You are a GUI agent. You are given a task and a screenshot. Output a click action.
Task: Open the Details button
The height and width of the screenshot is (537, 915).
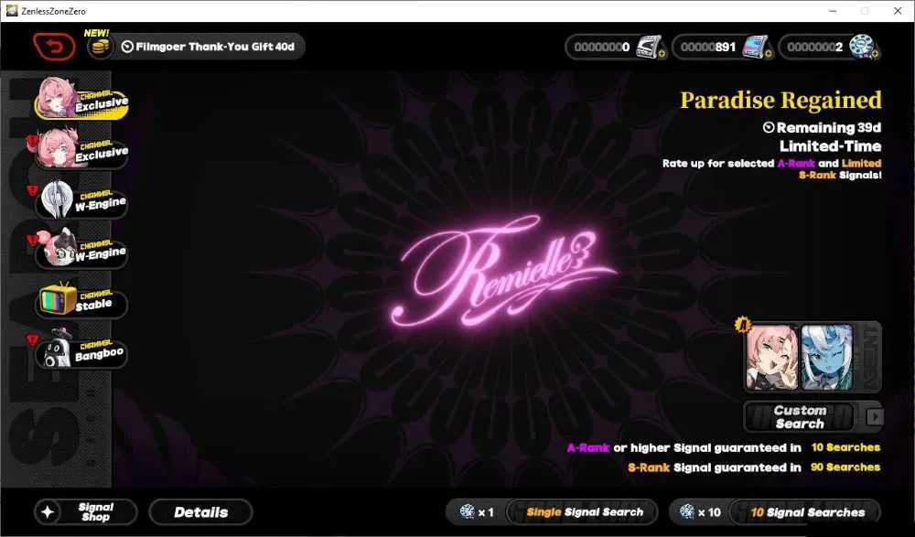(200, 512)
